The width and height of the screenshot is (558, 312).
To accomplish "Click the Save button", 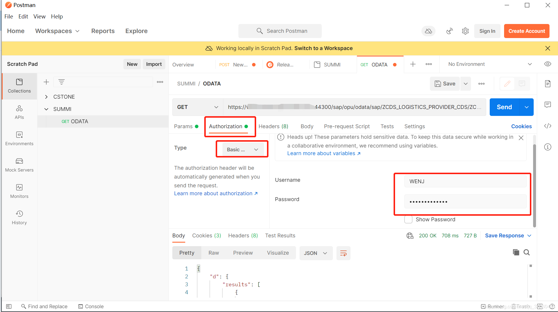I will click(445, 84).
